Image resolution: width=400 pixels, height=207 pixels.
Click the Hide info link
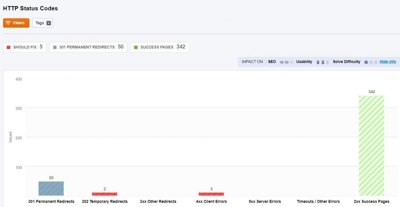tap(388, 62)
